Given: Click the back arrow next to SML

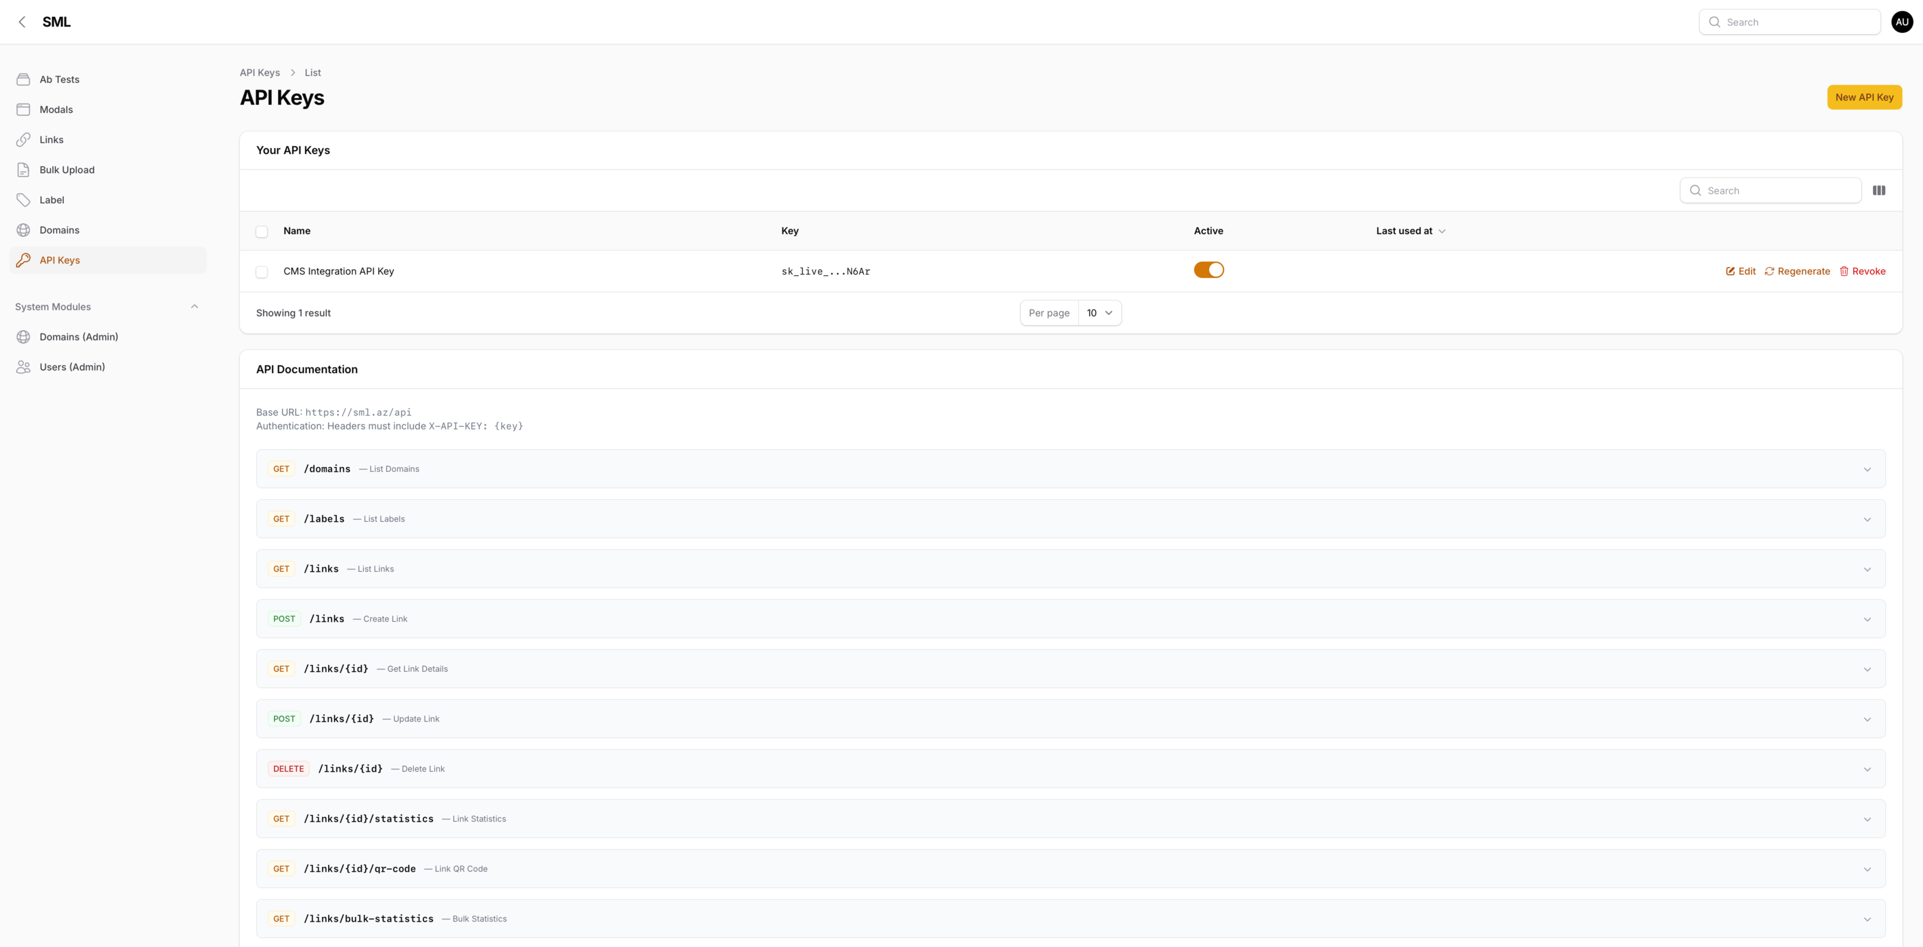Looking at the screenshot, I should (23, 22).
